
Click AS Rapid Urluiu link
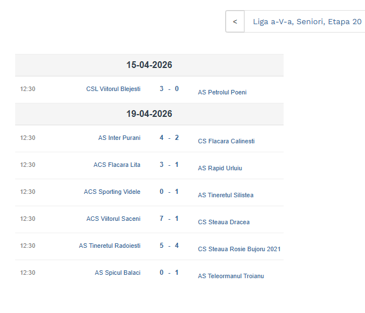pos(220,168)
